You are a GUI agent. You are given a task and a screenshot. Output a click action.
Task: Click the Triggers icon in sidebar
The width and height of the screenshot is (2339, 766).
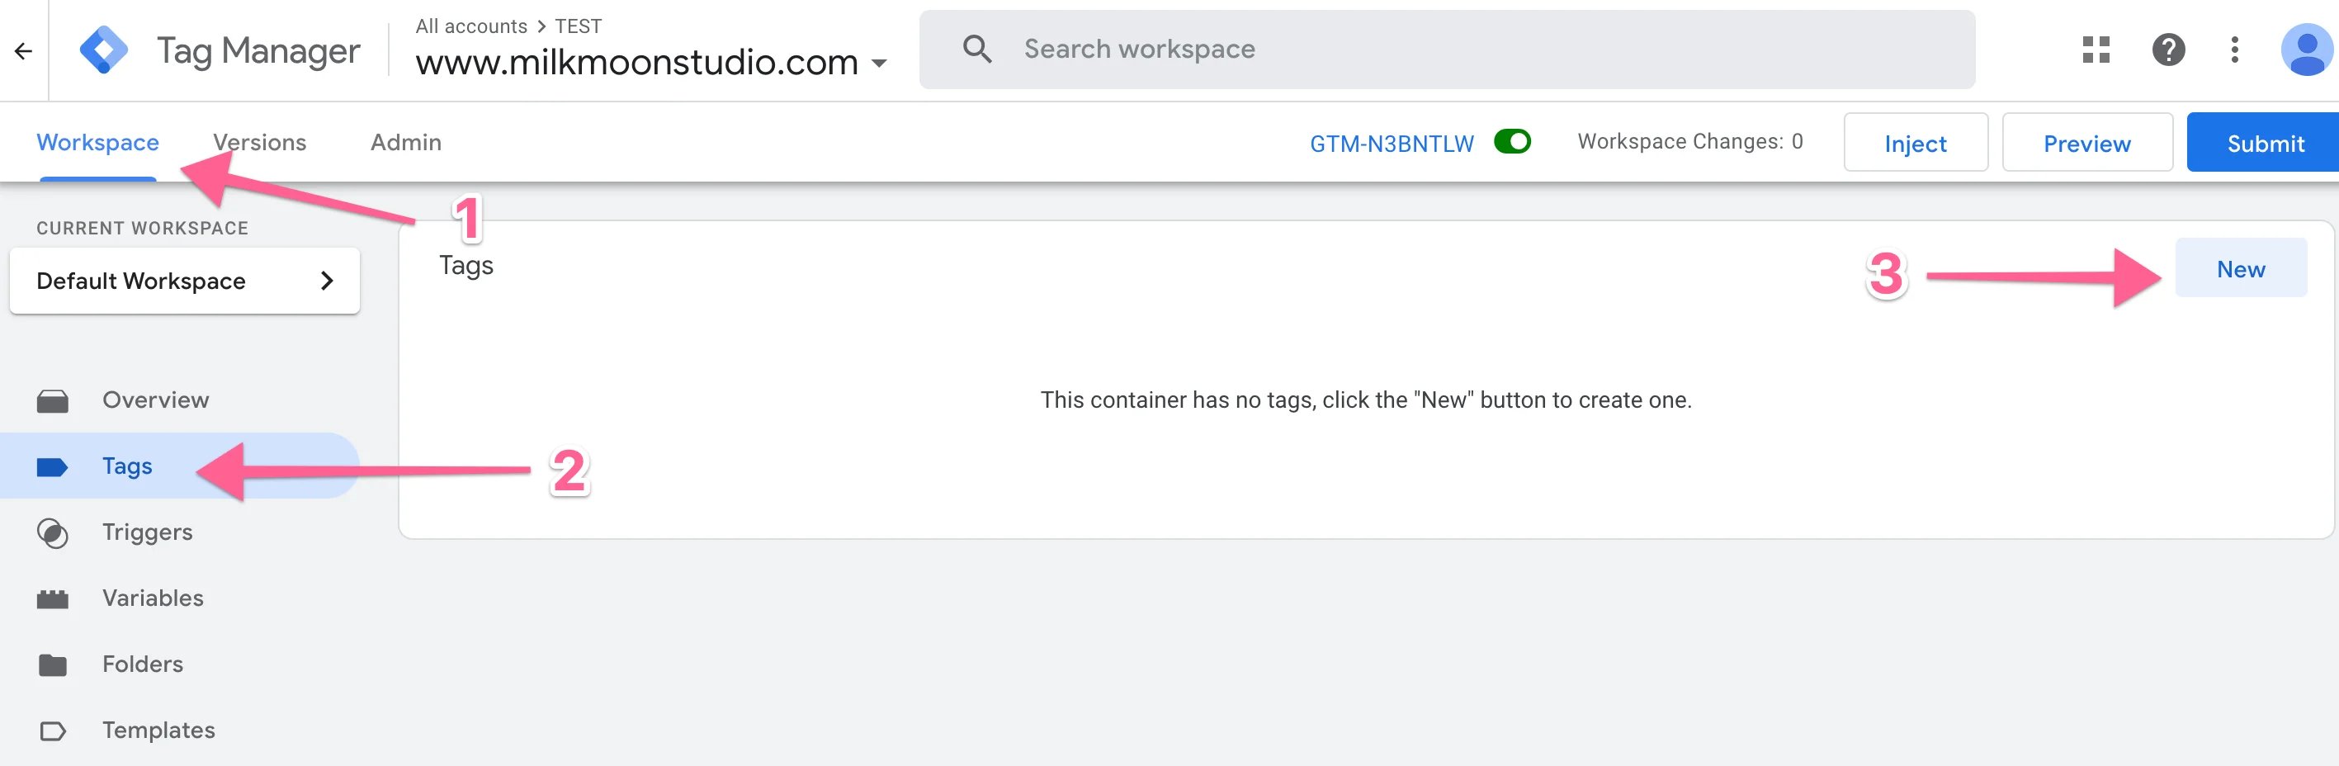pos(54,532)
